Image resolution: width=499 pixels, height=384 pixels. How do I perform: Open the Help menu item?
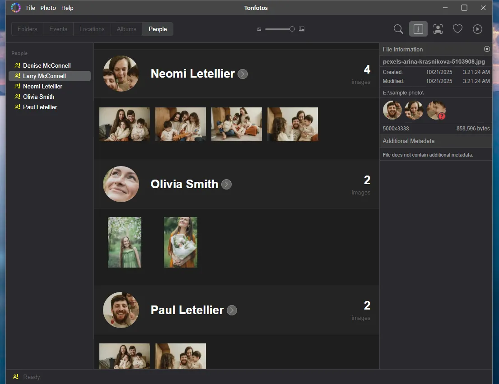click(67, 8)
